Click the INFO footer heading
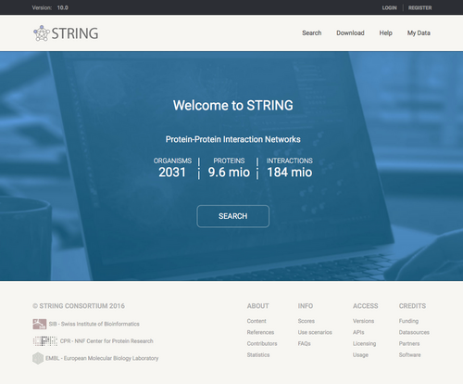The height and width of the screenshot is (384, 463). pos(306,306)
